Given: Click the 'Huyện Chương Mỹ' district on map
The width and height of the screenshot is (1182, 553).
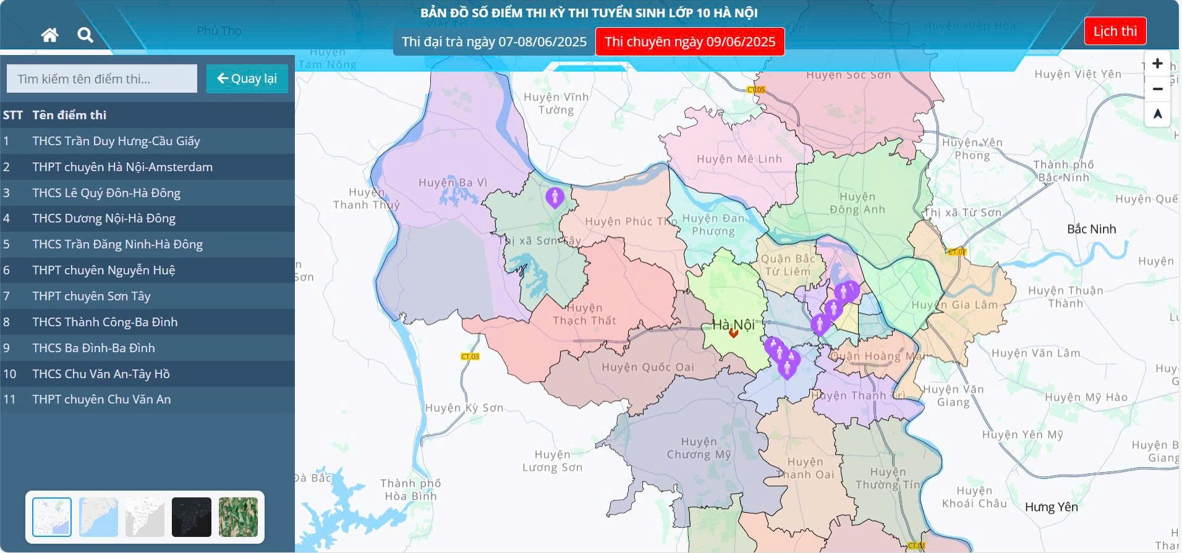Looking at the screenshot, I should (699, 448).
